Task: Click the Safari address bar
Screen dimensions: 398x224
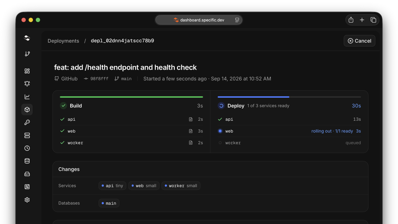Action: [199, 20]
